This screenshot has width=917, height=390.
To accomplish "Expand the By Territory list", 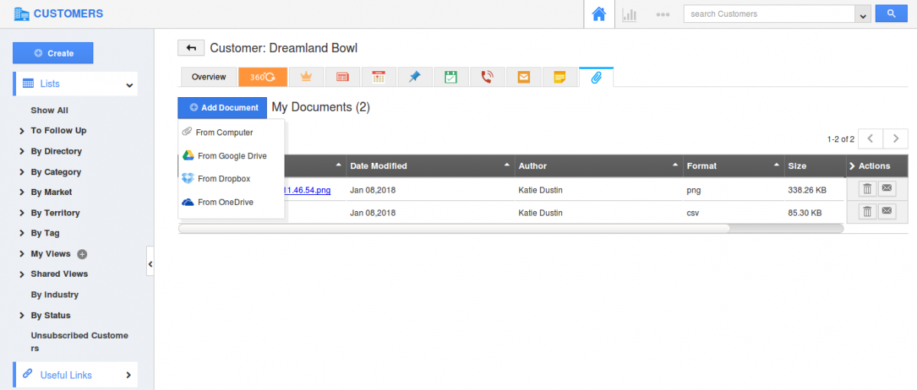I will point(55,213).
